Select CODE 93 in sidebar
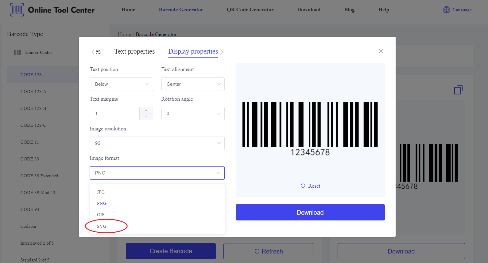488x263 pixels. click(x=30, y=209)
